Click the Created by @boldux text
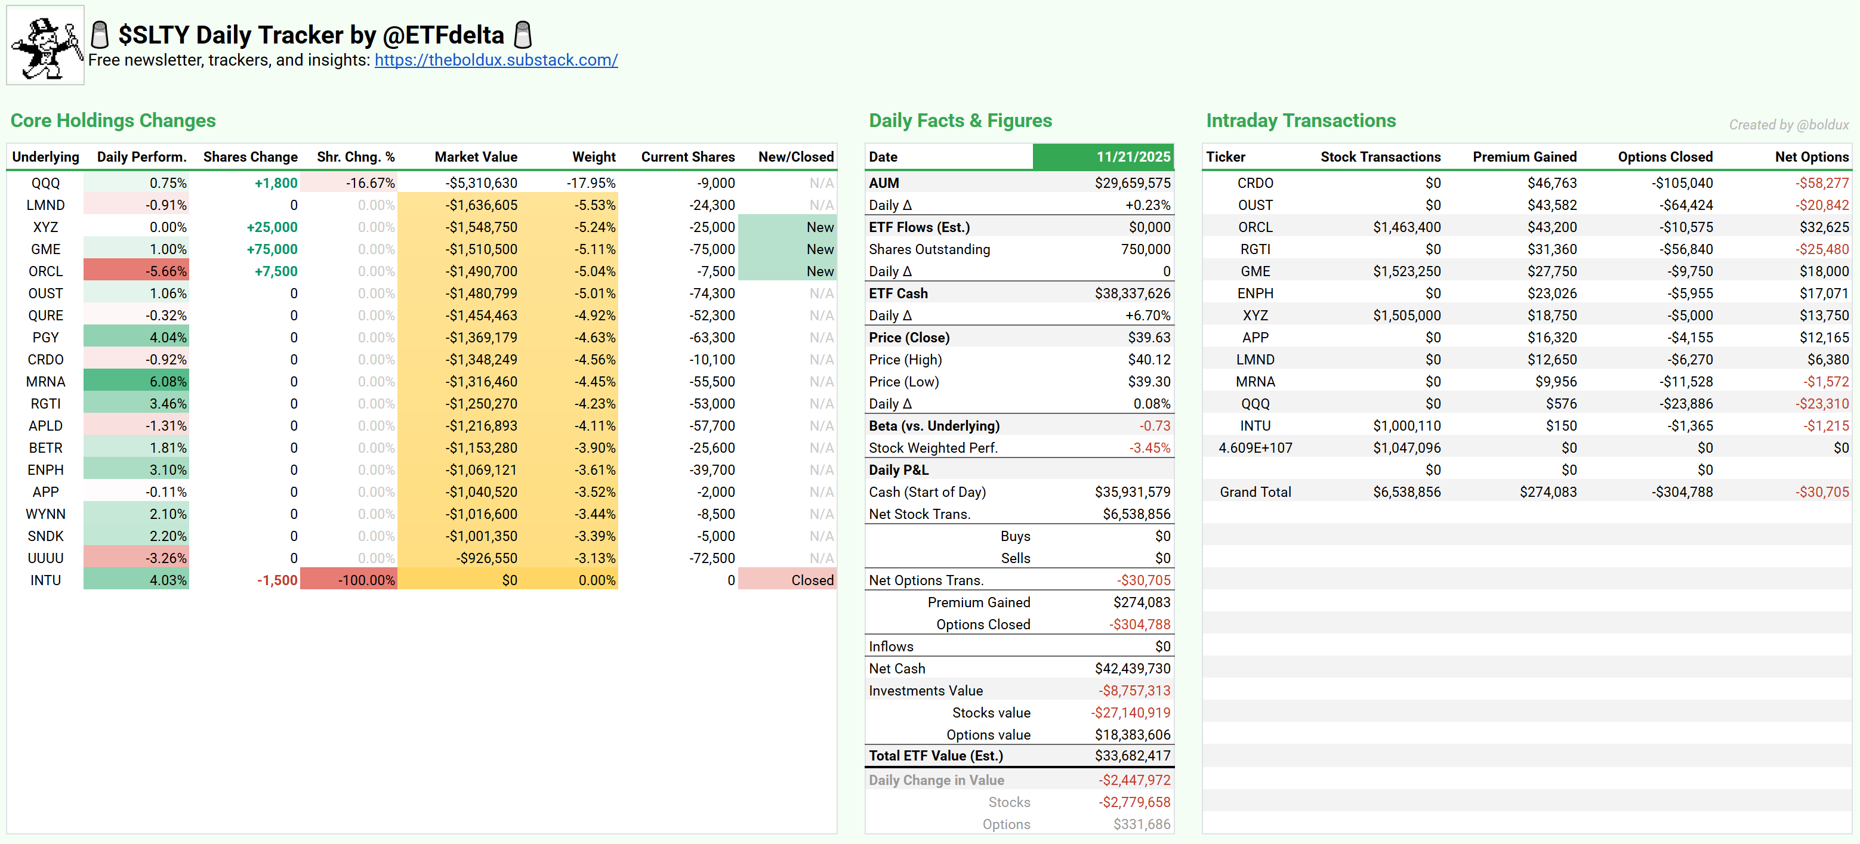The width and height of the screenshot is (1860, 844). (x=1788, y=125)
